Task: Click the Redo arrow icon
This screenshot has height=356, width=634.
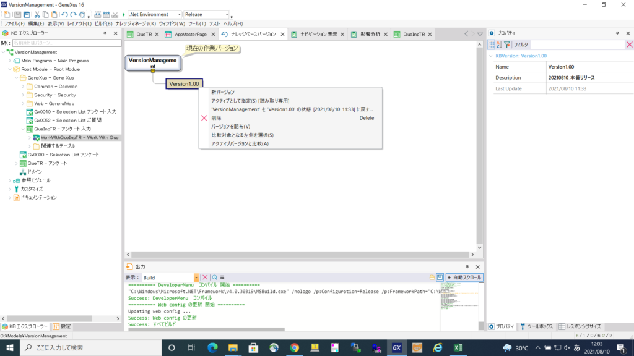Action: coord(73,15)
